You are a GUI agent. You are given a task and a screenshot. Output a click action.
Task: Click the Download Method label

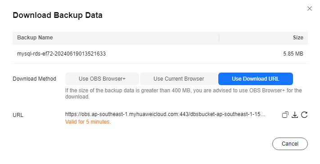(34, 79)
